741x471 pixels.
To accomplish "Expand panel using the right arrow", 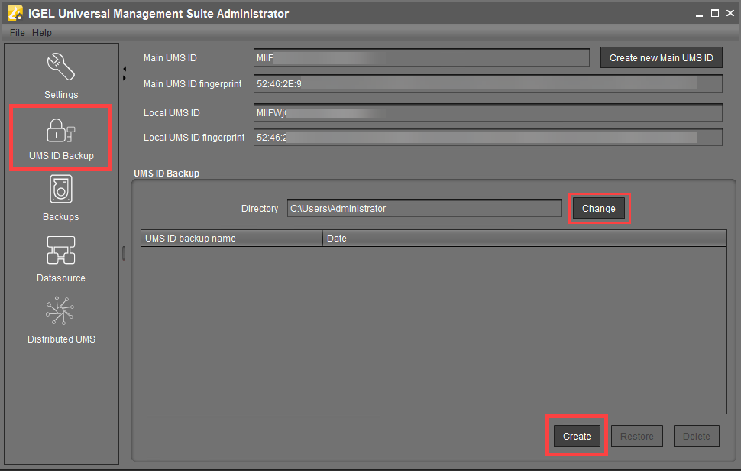I will [125, 78].
